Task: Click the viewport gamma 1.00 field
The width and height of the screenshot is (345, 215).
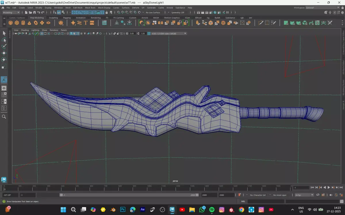Action: pos(143,34)
